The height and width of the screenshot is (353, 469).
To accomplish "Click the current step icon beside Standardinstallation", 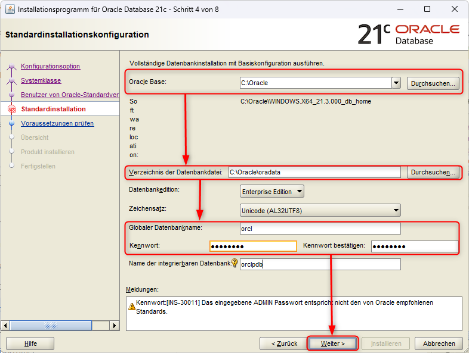I will (11, 109).
